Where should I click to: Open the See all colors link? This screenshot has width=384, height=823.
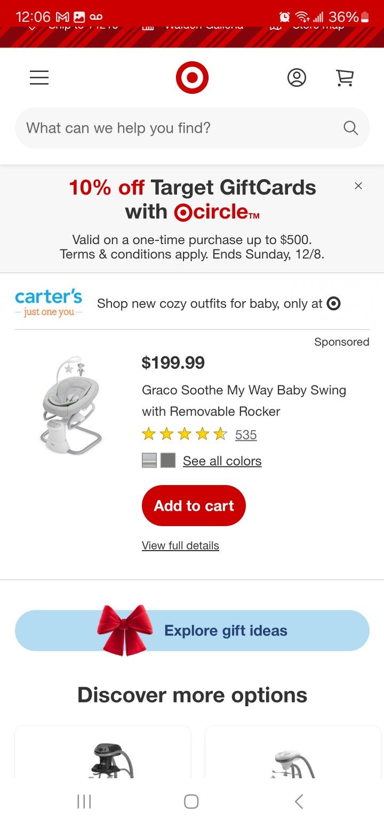coord(222,461)
